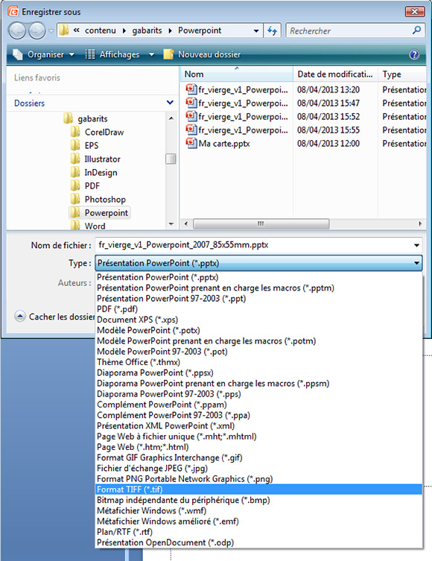Choose Présentation XML PowerPoint (*.xml)

(x=258, y=425)
